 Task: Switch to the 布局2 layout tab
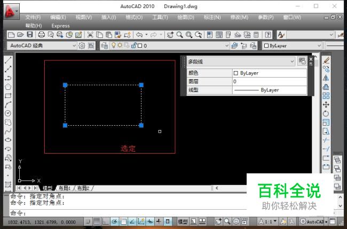pos(83,188)
